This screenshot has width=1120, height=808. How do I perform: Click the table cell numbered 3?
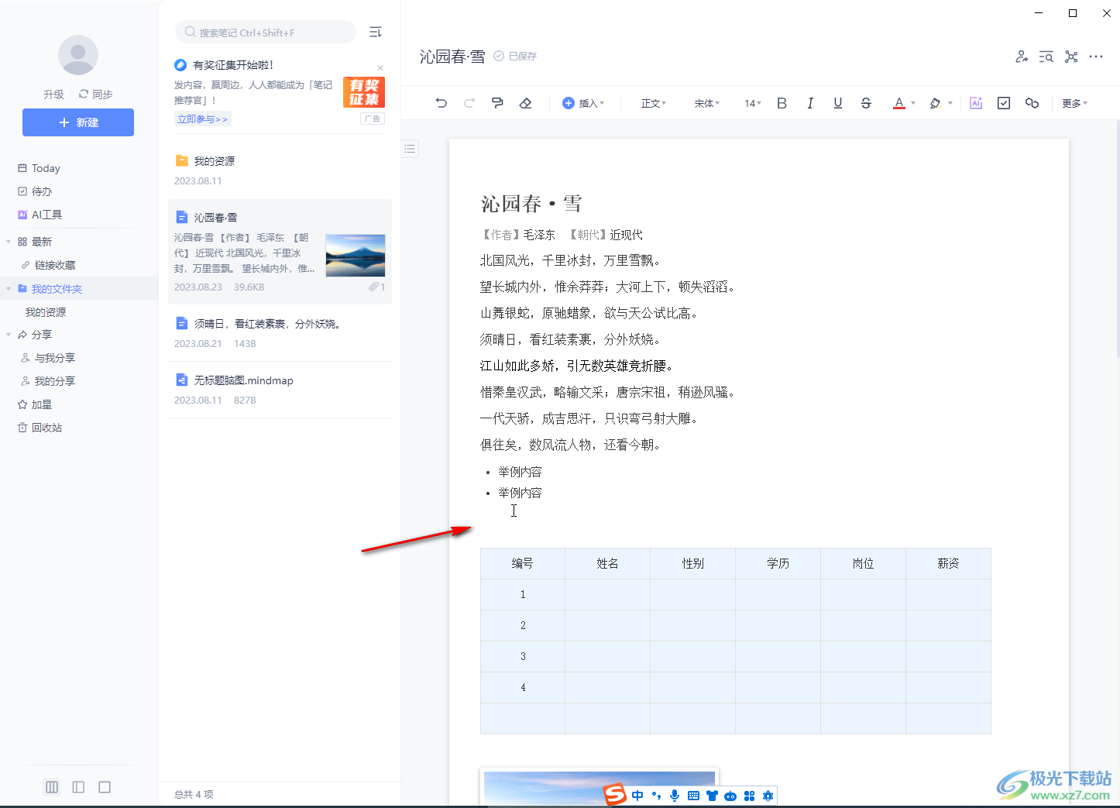[x=523, y=657]
